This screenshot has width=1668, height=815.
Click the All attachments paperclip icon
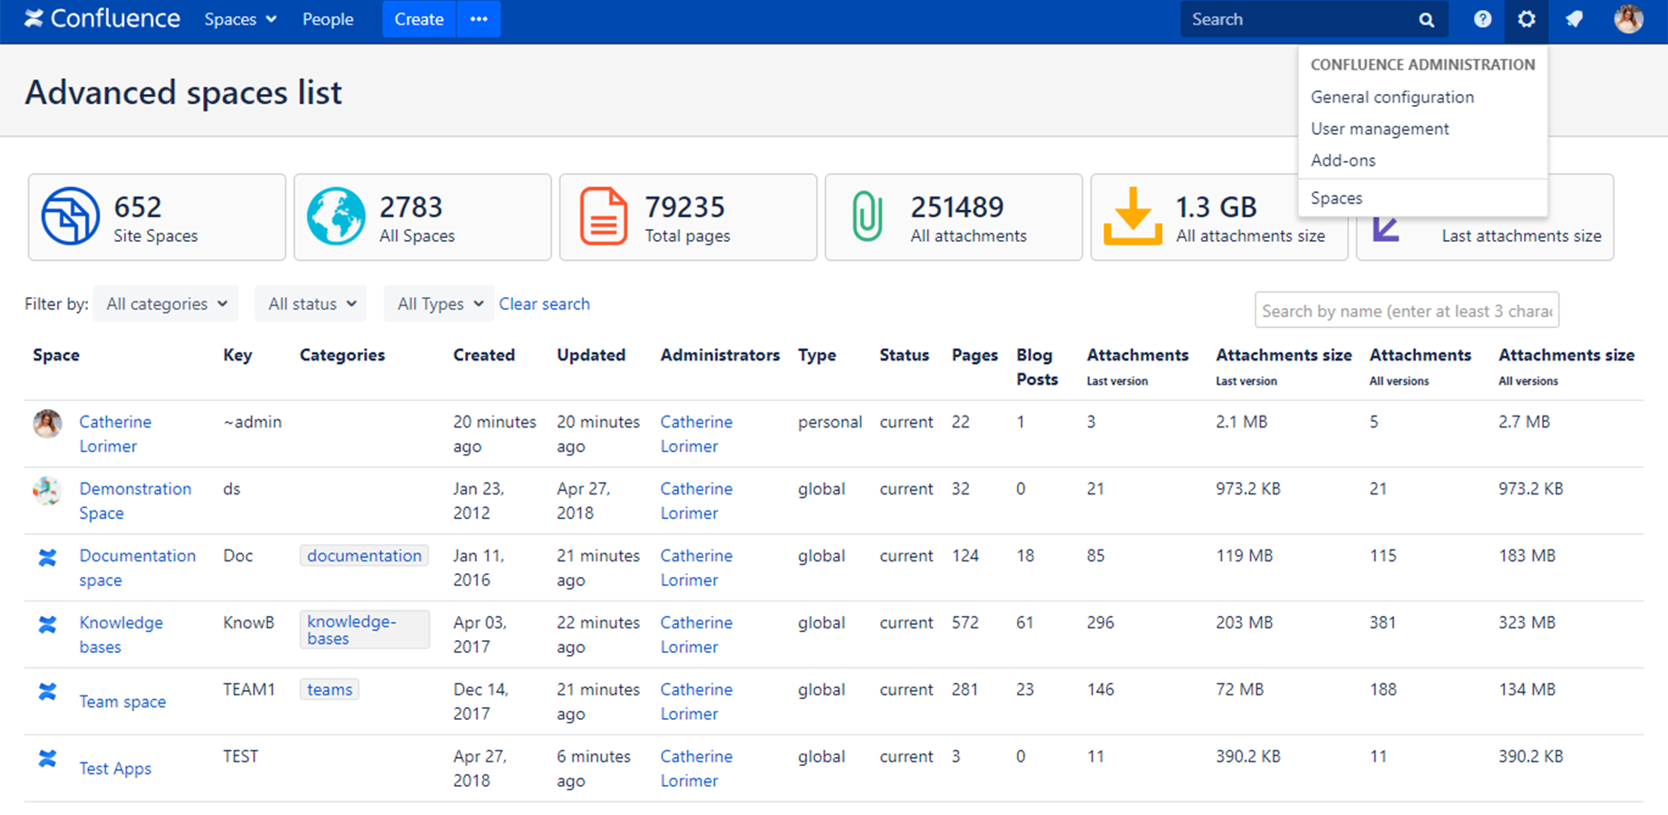tap(867, 216)
